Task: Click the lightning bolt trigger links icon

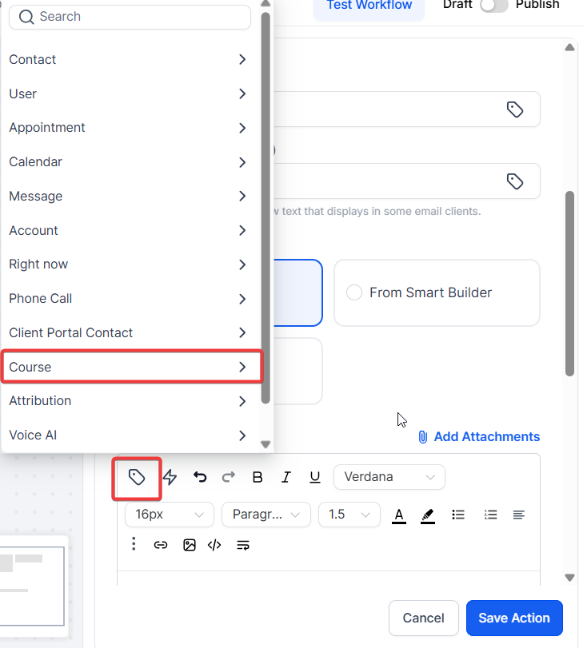Action: (170, 478)
